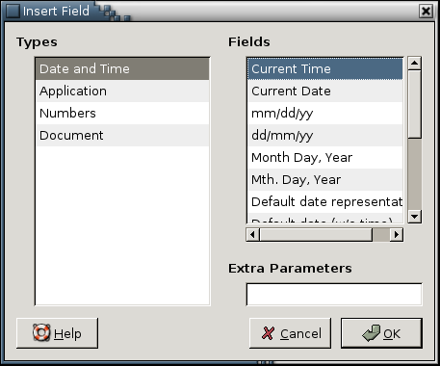The width and height of the screenshot is (440, 366).
Task: Click the red X Cancel icon
Action: click(x=268, y=333)
